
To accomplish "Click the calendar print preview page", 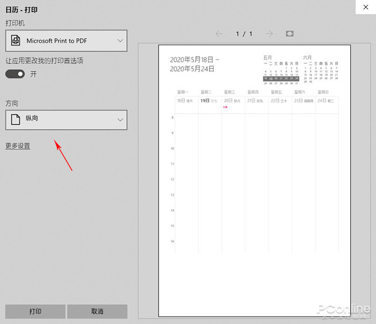I will click(255, 181).
